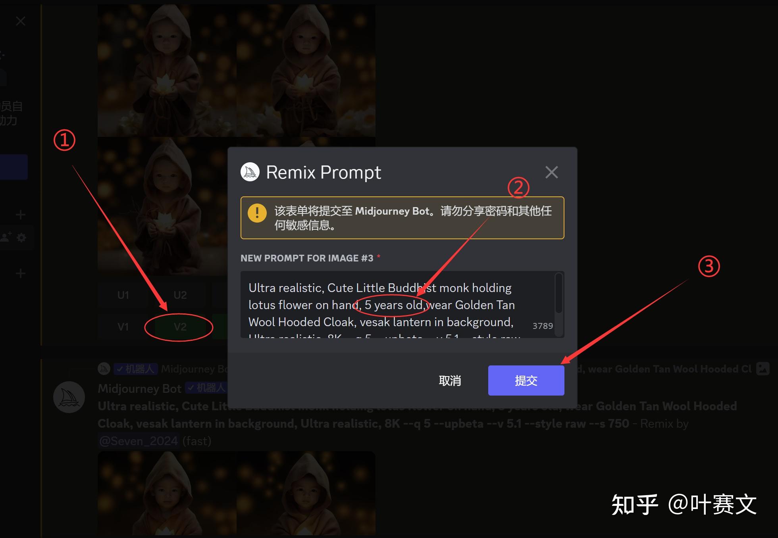Open the top-left generated monk image thumbnail

(167, 71)
